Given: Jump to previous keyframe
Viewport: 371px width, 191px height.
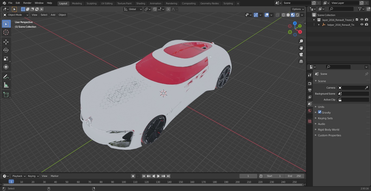Looking at the screenshot, I should tap(149, 176).
